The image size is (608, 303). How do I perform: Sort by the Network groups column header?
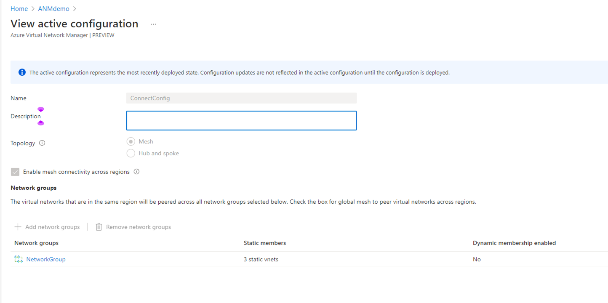36,243
